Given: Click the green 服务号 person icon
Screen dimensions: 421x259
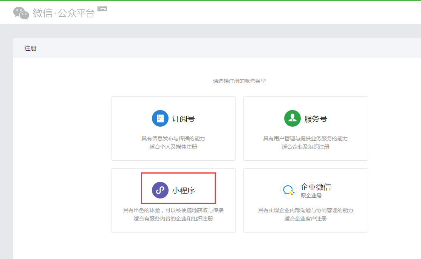Looking at the screenshot, I should (292, 118).
